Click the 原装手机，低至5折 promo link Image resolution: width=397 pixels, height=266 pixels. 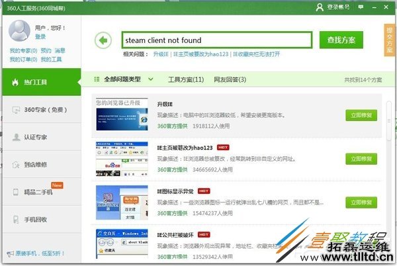pos(40,253)
